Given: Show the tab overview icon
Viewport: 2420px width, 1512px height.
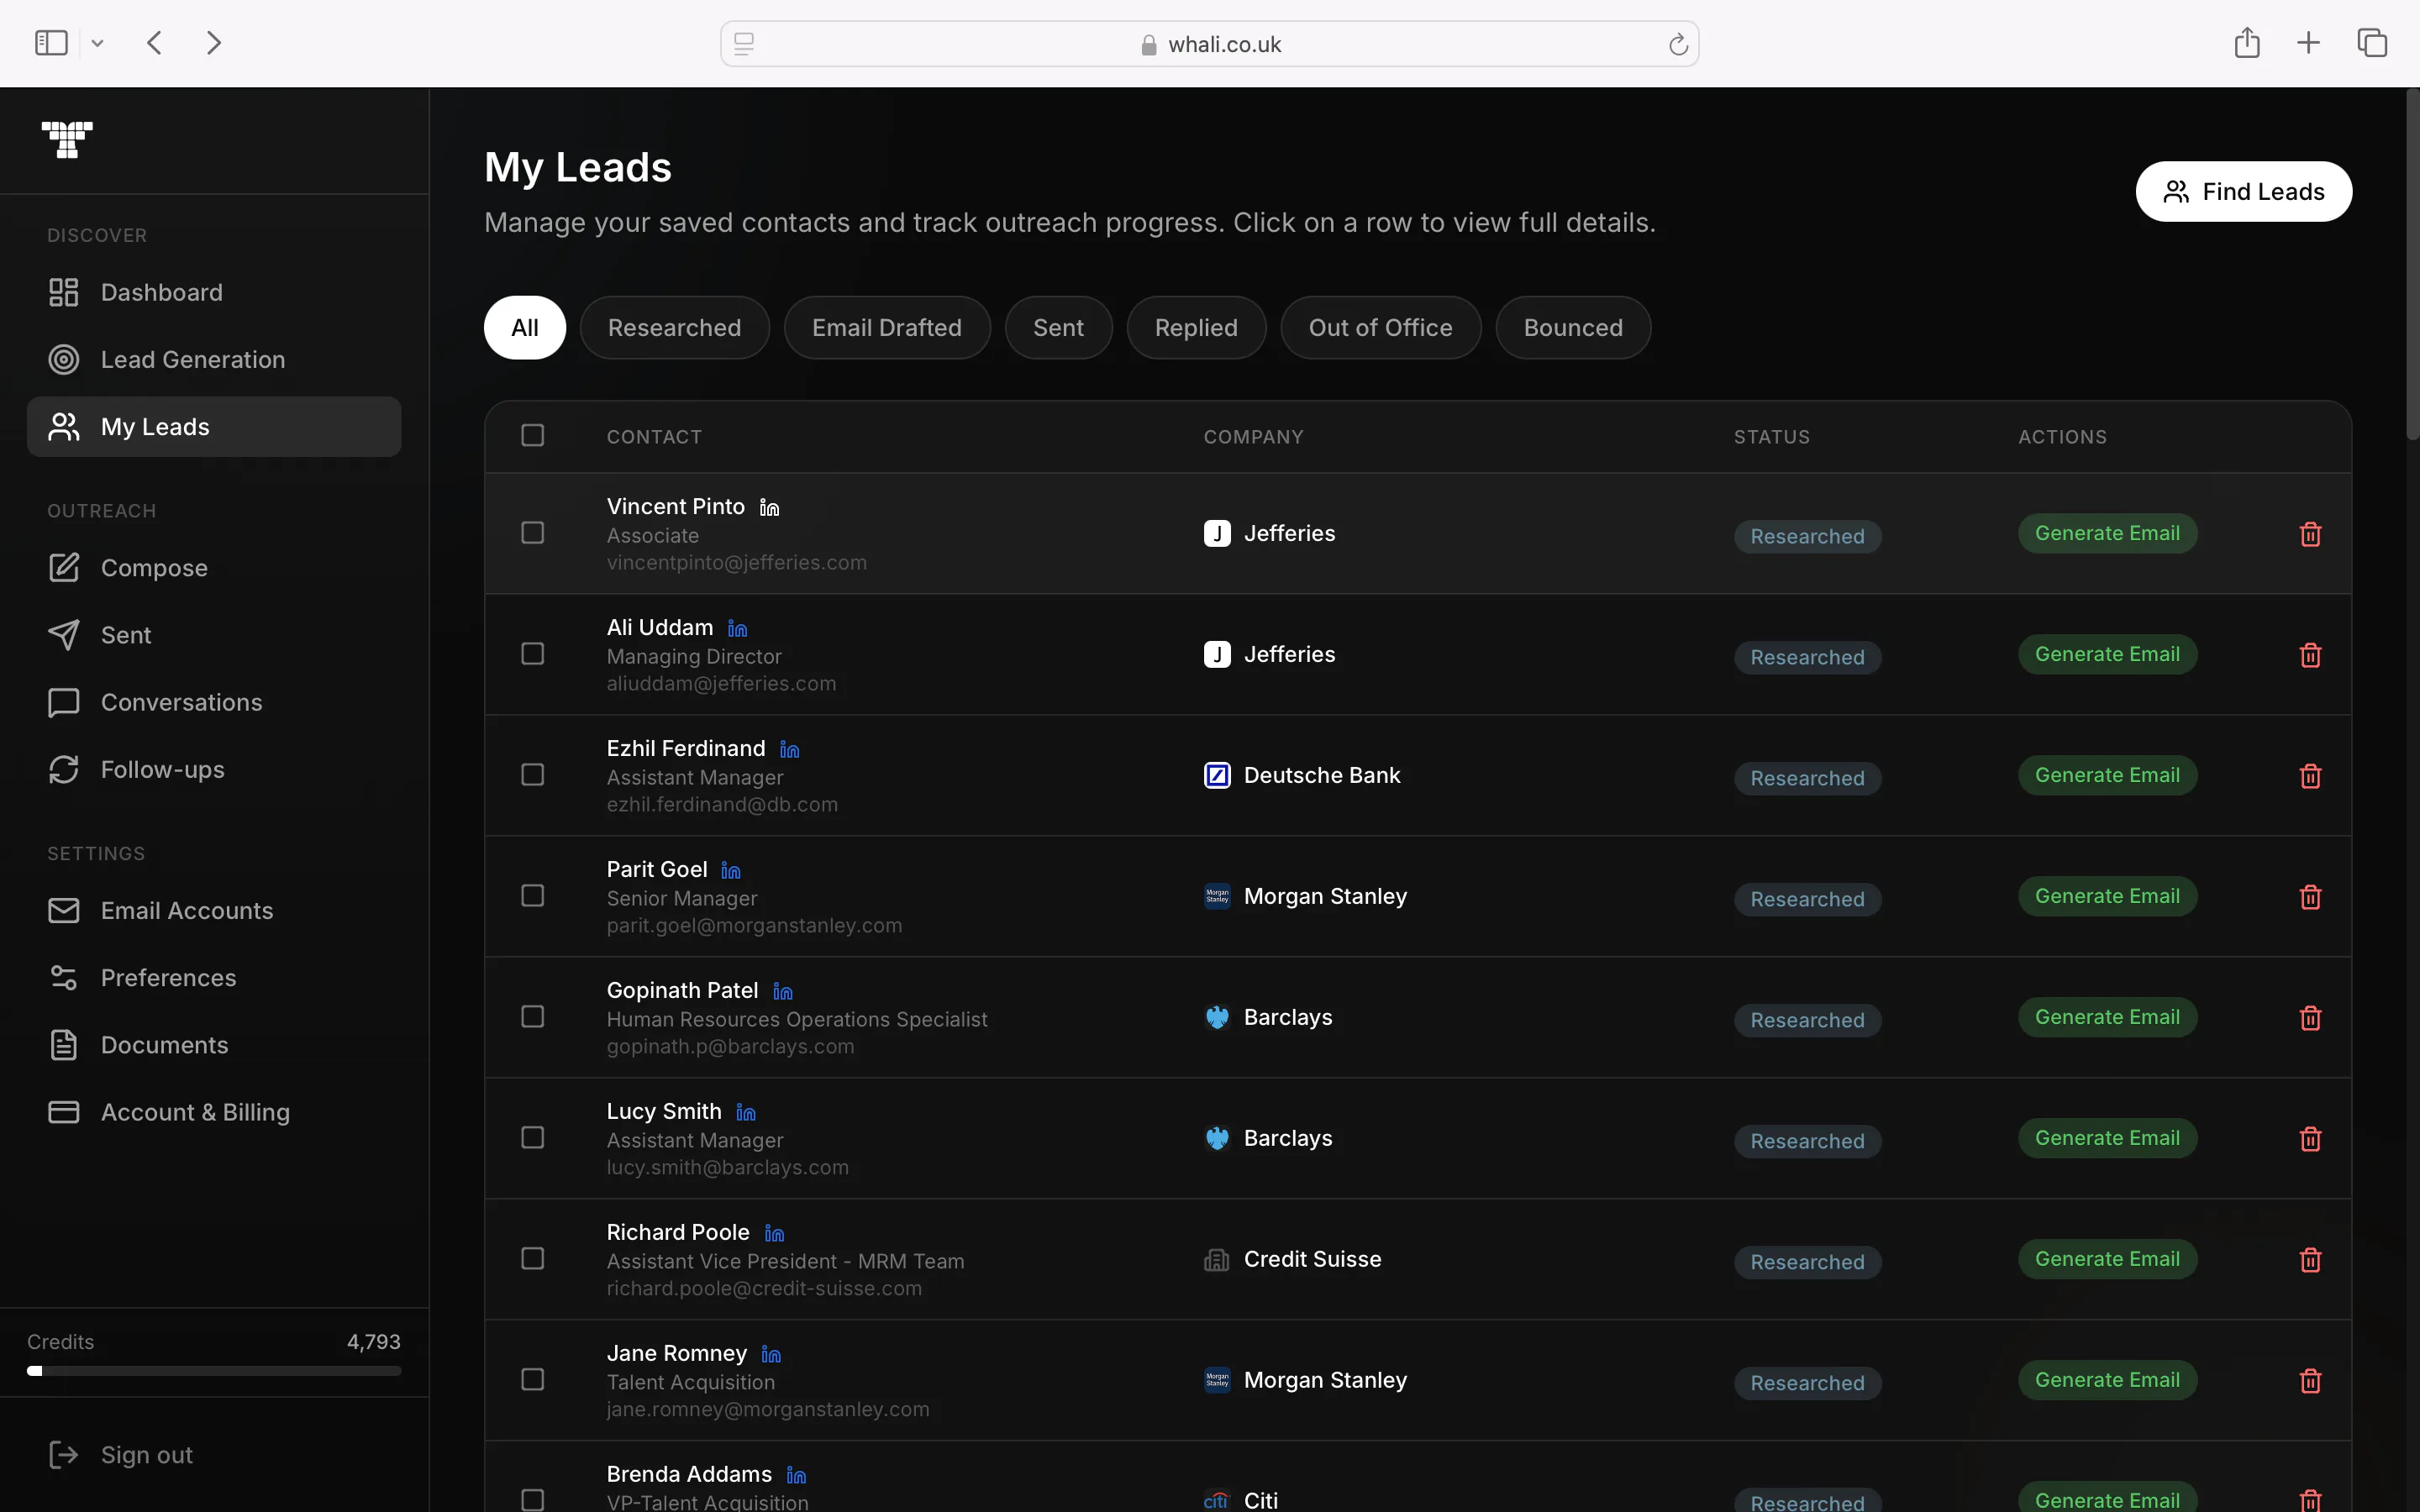Looking at the screenshot, I should pos(2372,43).
